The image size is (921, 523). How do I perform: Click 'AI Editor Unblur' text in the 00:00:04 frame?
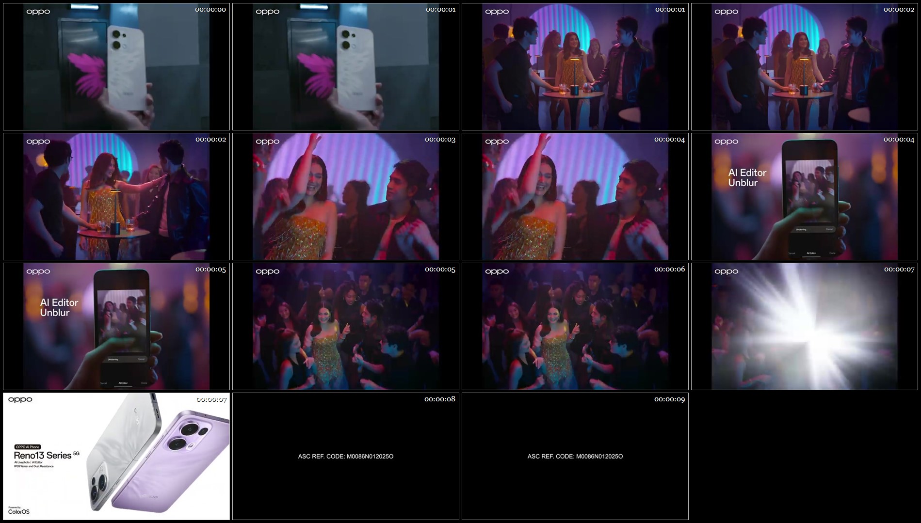pyautogui.click(x=747, y=177)
